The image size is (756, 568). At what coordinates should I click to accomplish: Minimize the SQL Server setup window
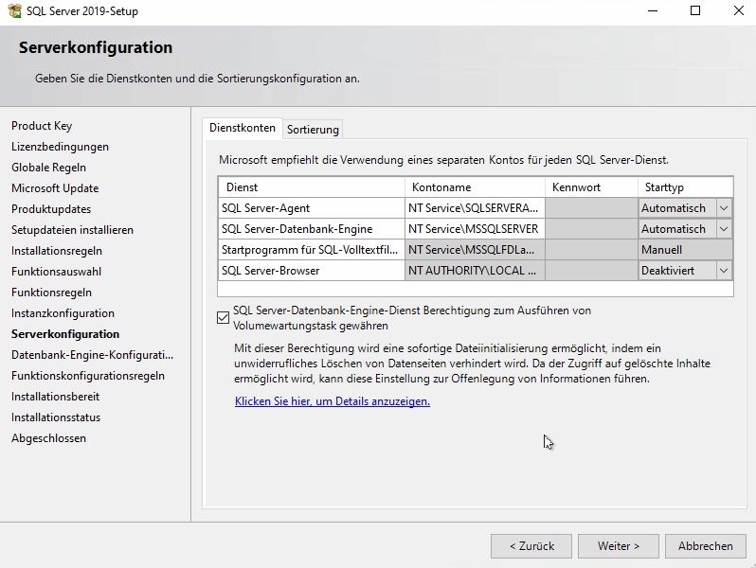pyautogui.click(x=652, y=11)
